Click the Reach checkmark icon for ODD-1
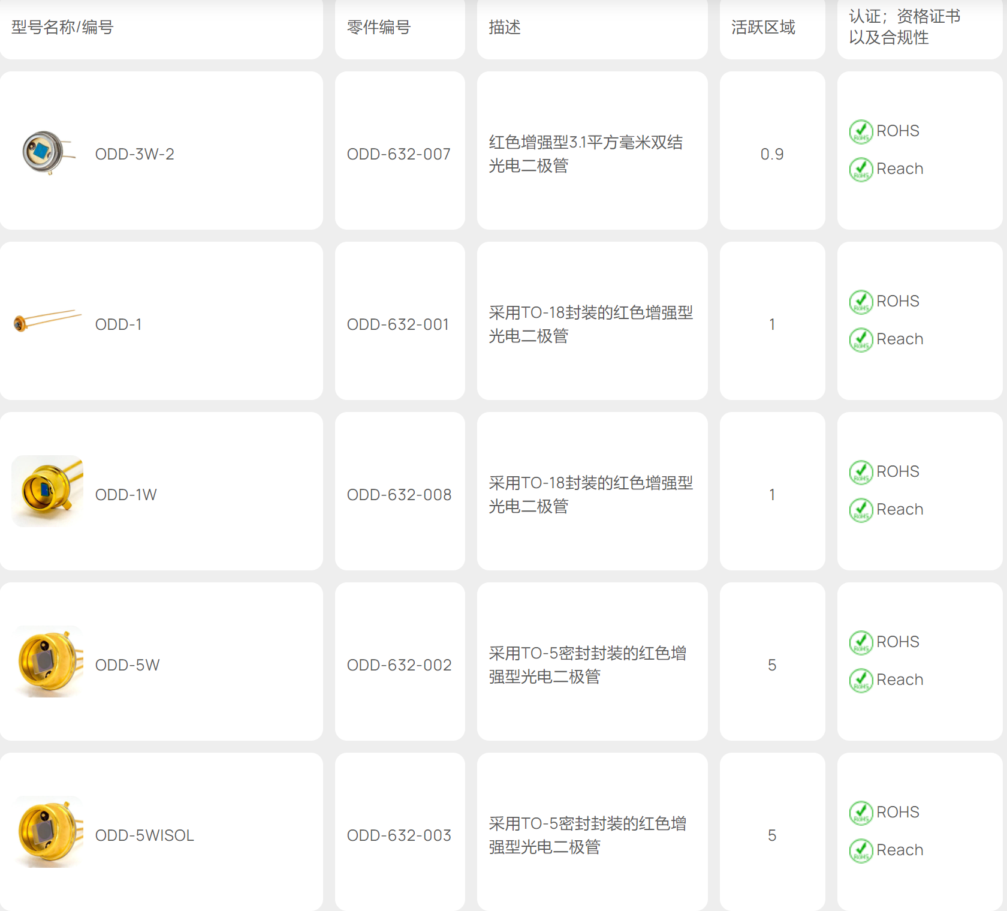Viewport: 1007px width, 911px height. point(861,339)
